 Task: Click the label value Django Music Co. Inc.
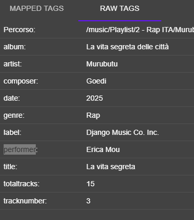[122, 132]
